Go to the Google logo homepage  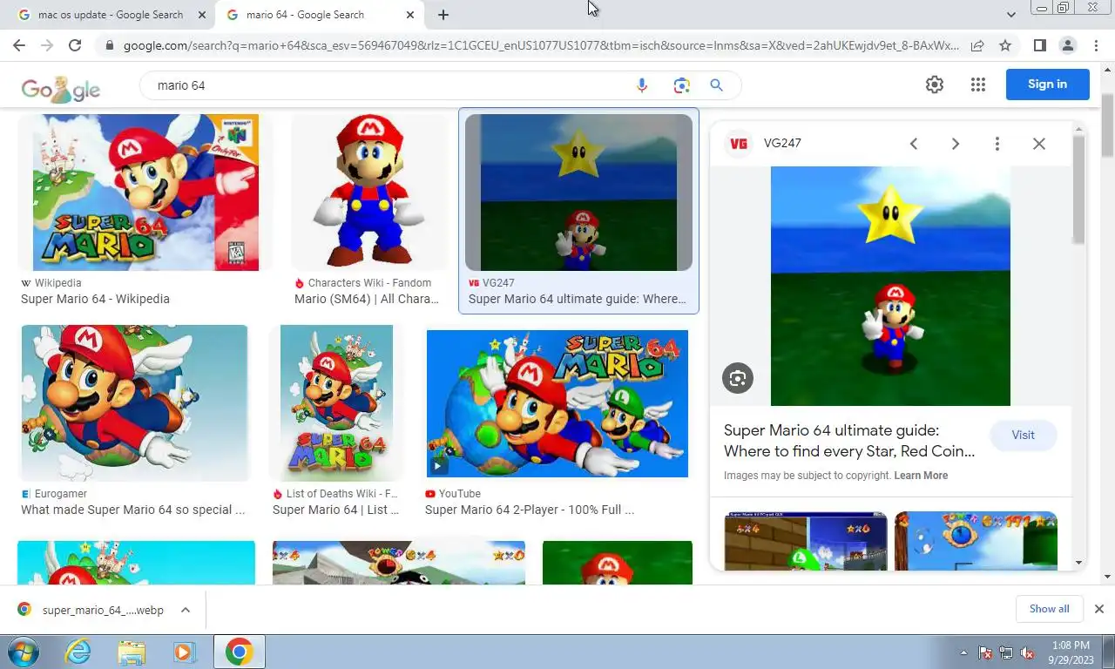(61, 88)
